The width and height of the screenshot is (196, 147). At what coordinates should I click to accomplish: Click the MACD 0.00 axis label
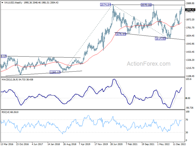pos(188,98)
